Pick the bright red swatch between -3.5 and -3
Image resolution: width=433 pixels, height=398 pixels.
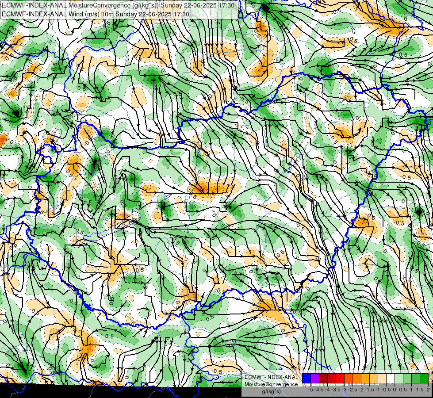pos(340,378)
